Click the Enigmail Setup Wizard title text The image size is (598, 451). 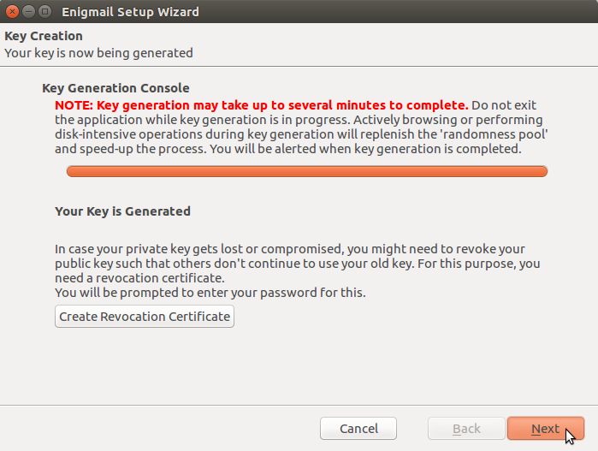(x=130, y=12)
